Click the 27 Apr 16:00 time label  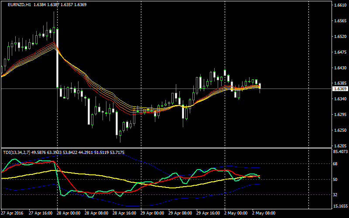click(41, 213)
